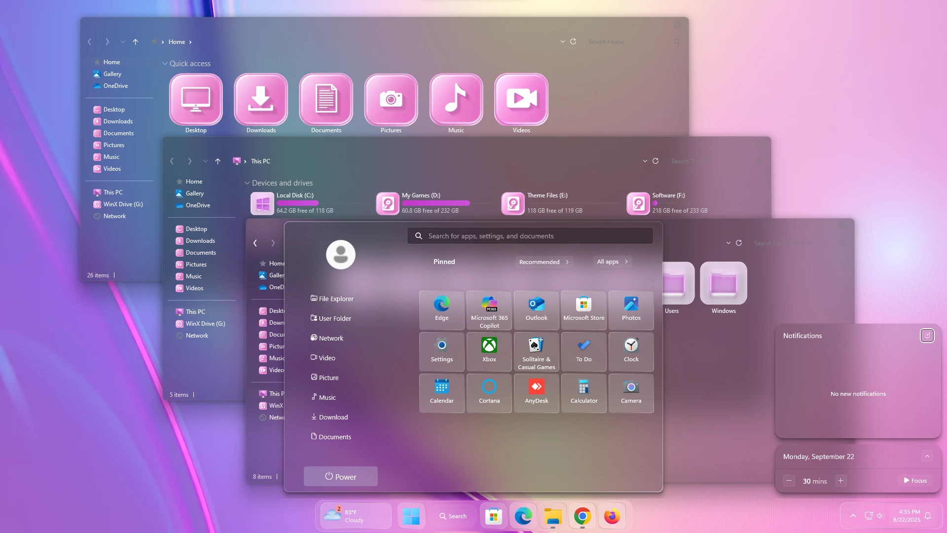947x533 pixels.
Task: Refresh the Home window
Action: [573, 42]
